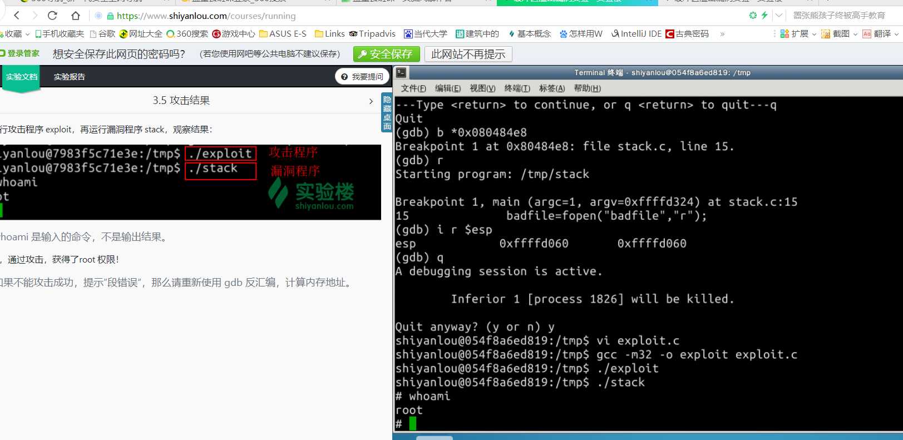This screenshot has height=440, width=903.
Task: Click the green 安全保存 button
Action: [387, 54]
